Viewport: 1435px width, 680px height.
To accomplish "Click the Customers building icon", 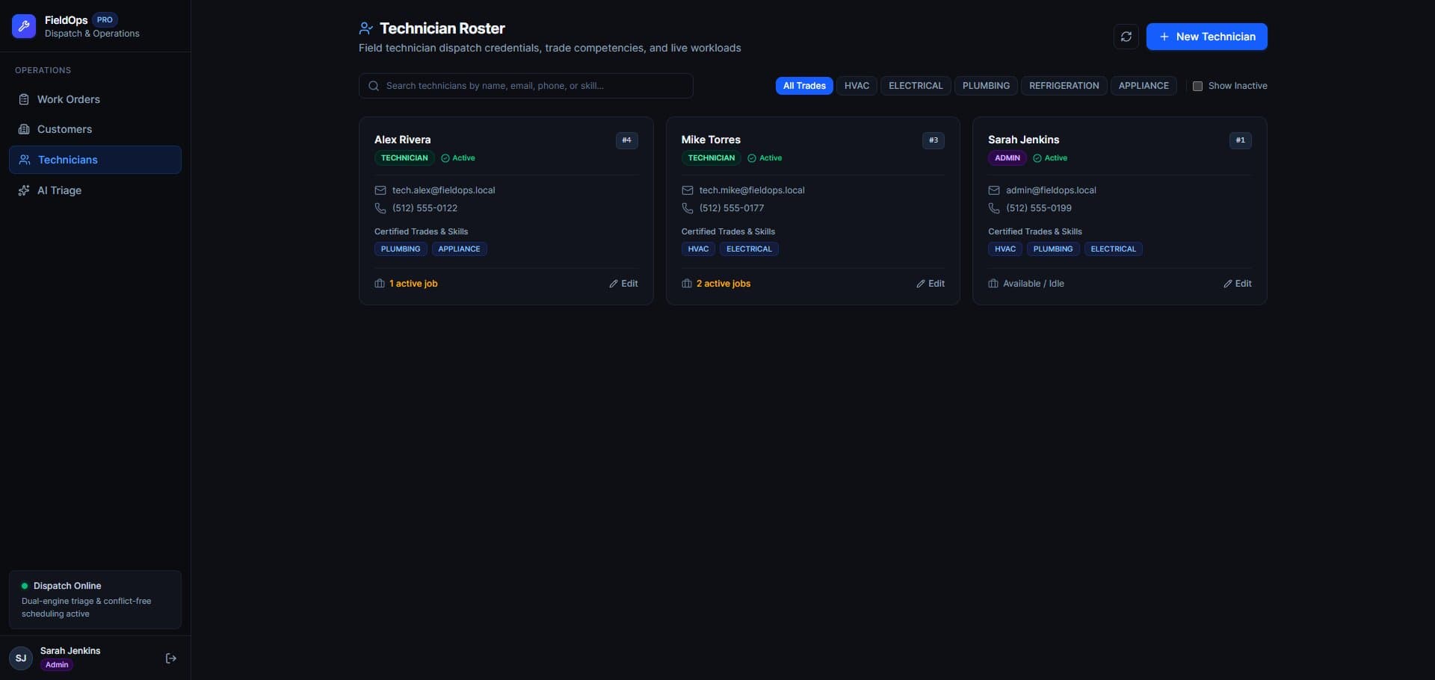I will pyautogui.click(x=24, y=129).
